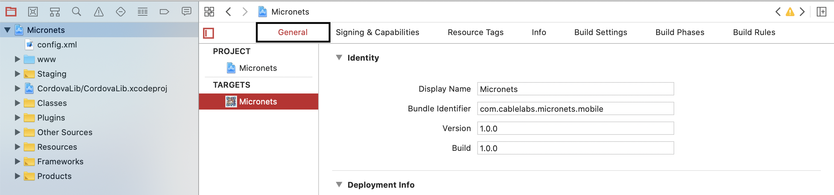Viewport: 834px width, 195px height.
Task: Open the Build Rules tab
Action: [x=754, y=32]
